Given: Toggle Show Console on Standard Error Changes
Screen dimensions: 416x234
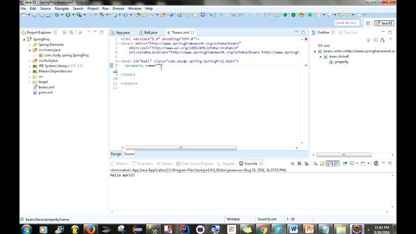Looking at the screenshot, I should point(336,163).
